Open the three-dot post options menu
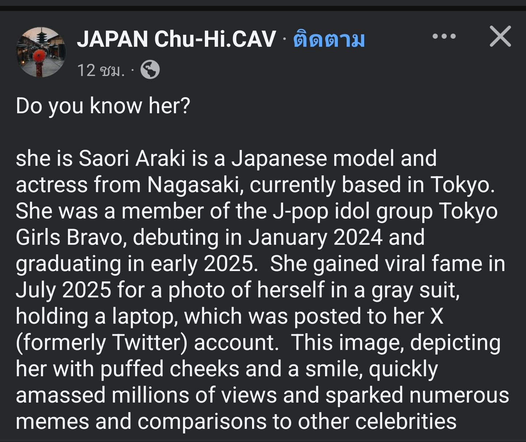526x442 pixels. [x=444, y=36]
